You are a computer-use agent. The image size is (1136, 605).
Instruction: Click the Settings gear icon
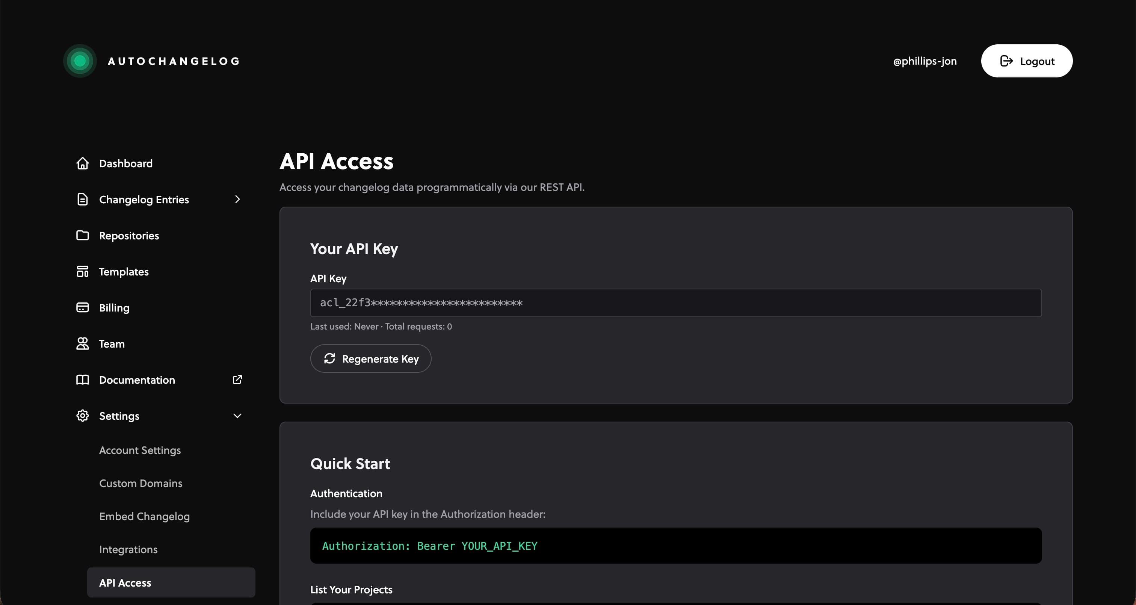tap(83, 416)
